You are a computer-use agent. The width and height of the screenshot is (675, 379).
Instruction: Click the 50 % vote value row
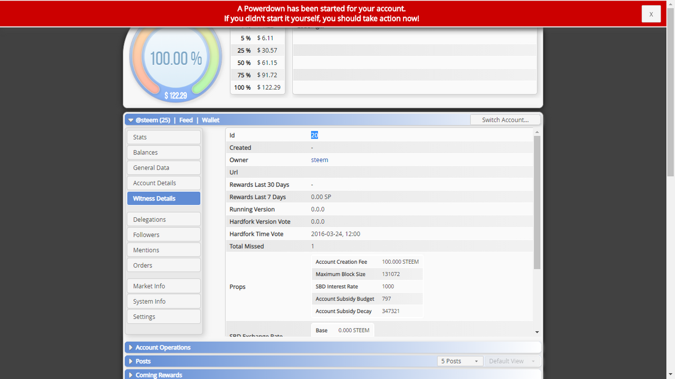pos(258,63)
